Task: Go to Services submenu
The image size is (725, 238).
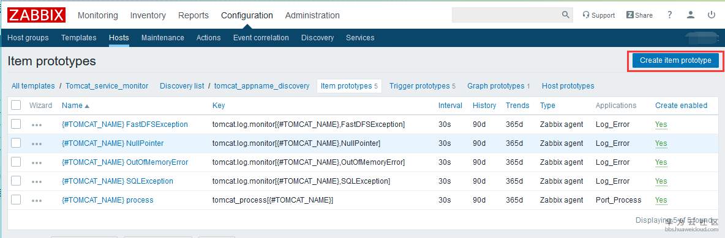Action: [x=360, y=38]
